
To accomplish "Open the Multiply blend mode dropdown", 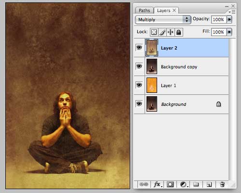I will (x=163, y=20).
